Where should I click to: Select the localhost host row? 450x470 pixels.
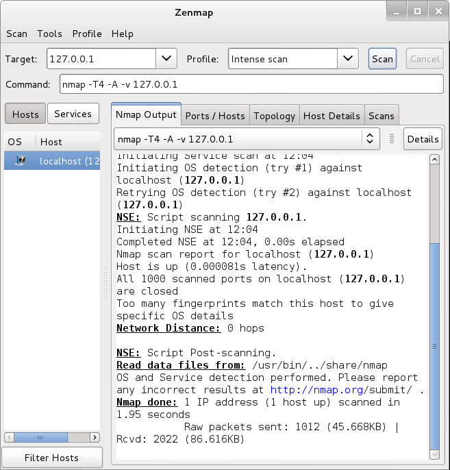[52, 160]
